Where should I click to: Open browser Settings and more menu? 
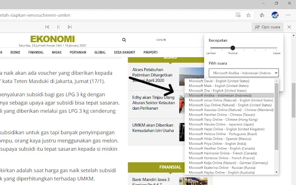[x=288, y=15]
